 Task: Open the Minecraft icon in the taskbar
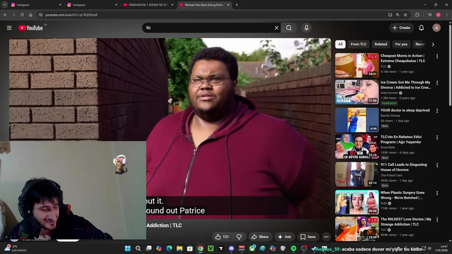click(210, 248)
